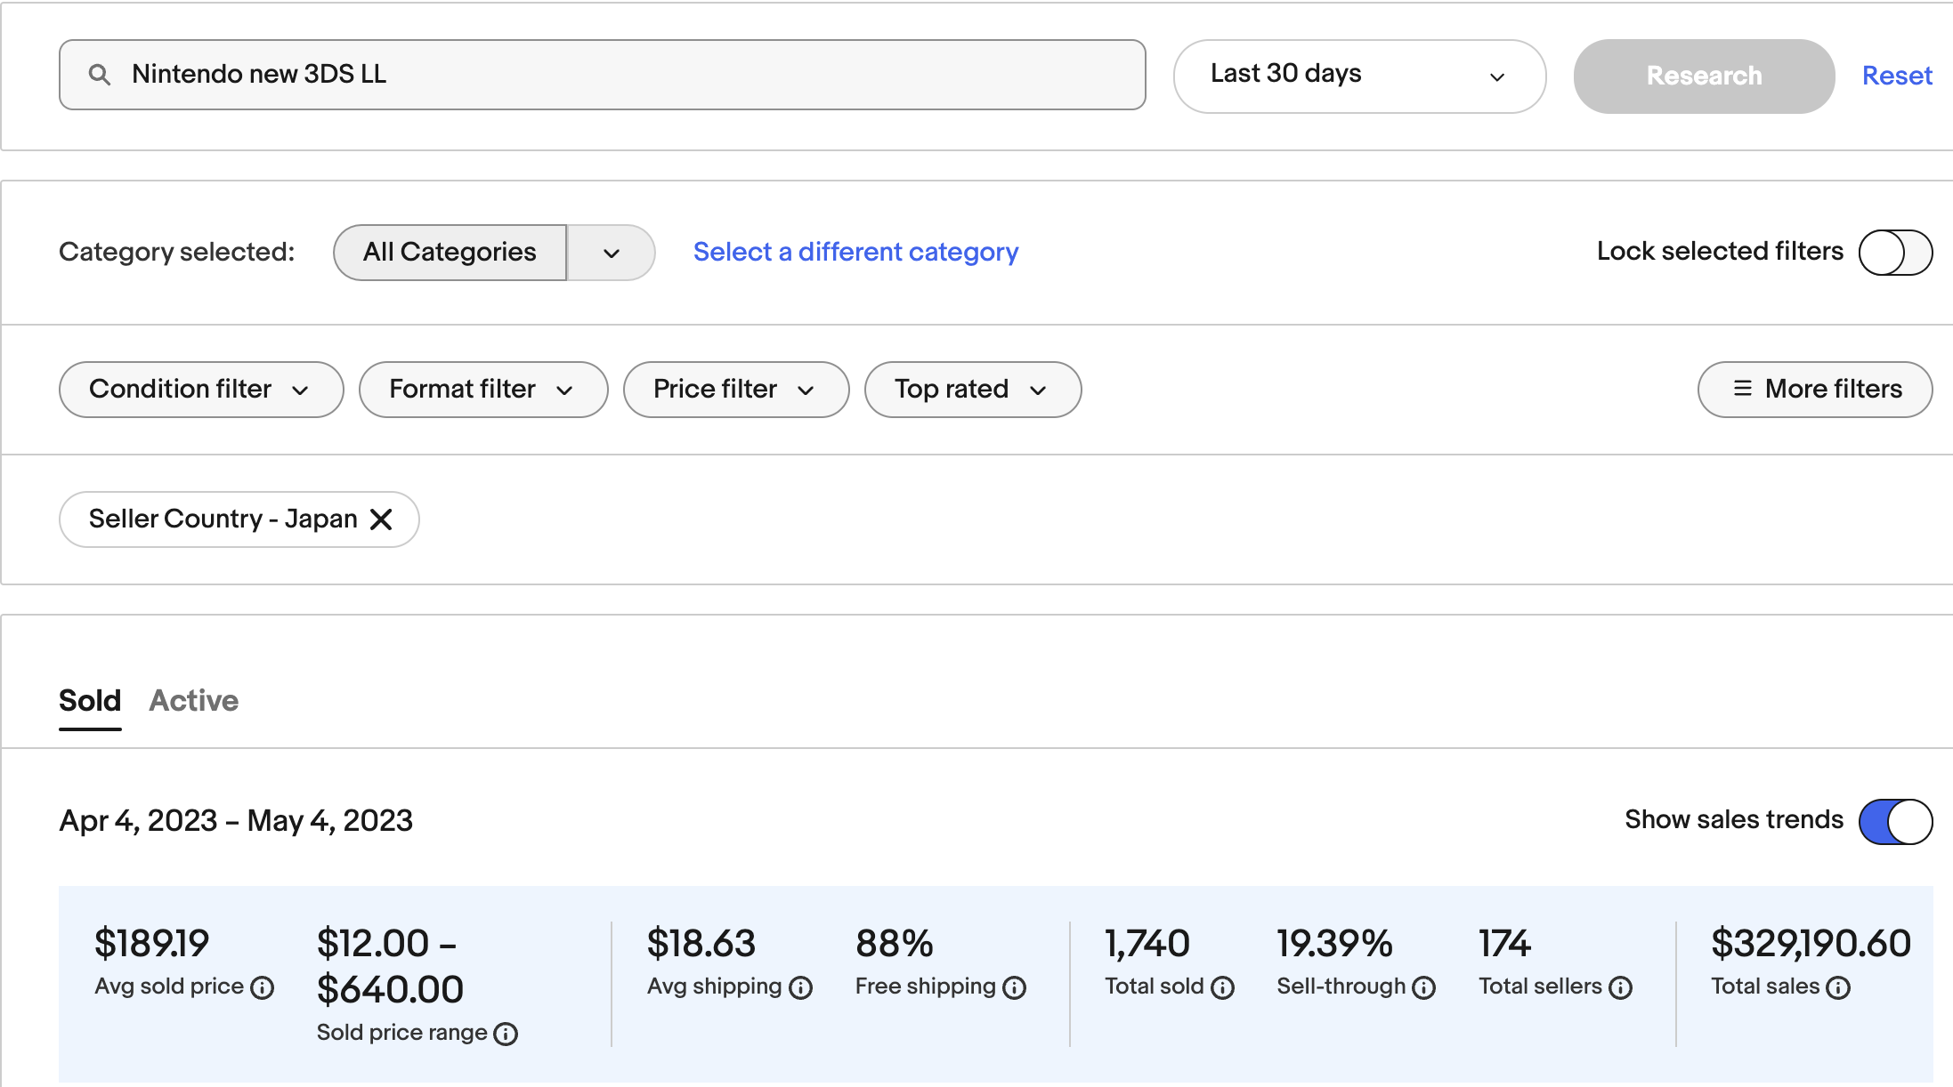Open More filters panel
Viewport: 1953px width, 1087px height.
[1815, 390]
